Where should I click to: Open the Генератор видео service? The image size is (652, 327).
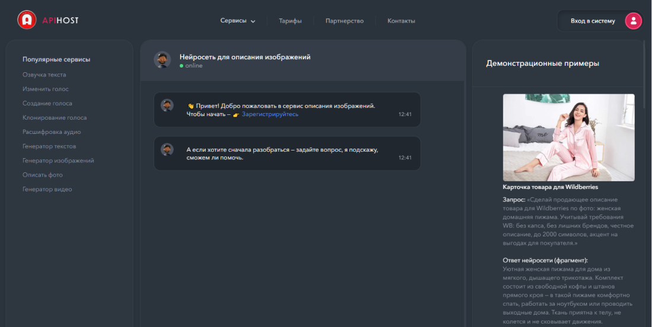point(47,190)
